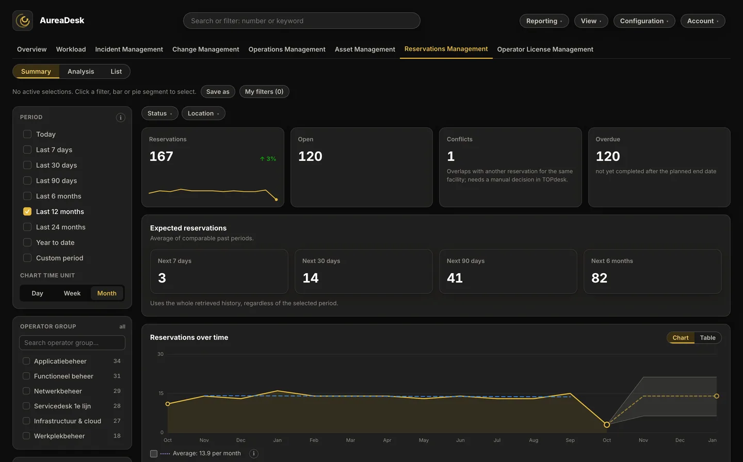Set chart time unit to Day
743x462 pixels.
37,293
